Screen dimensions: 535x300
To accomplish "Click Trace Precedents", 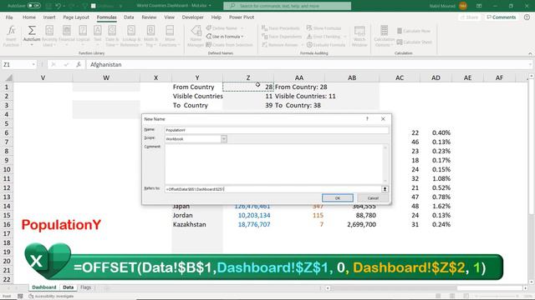I will (281, 28).
